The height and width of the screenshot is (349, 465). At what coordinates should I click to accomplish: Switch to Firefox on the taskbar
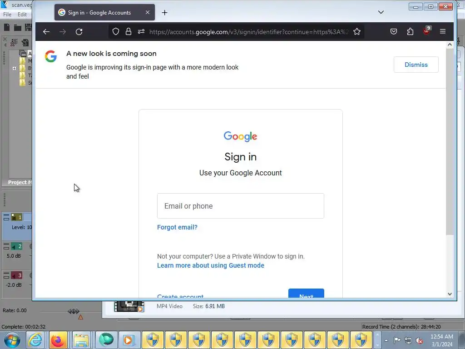(x=58, y=340)
